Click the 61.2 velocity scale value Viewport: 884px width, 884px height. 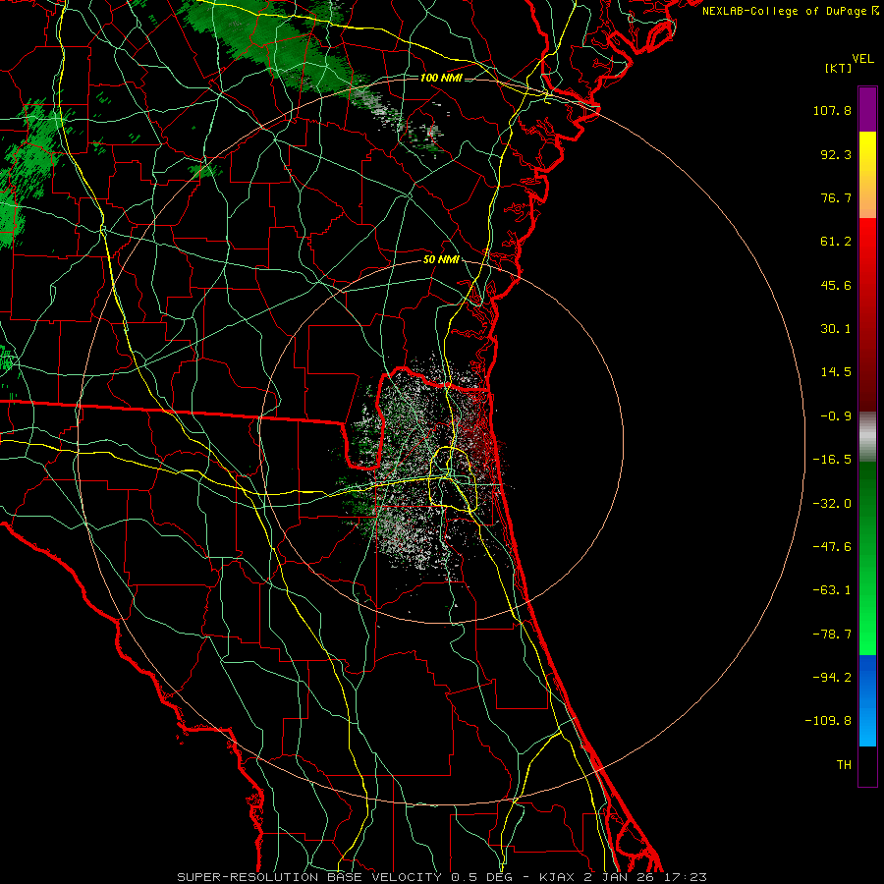pyautogui.click(x=836, y=242)
